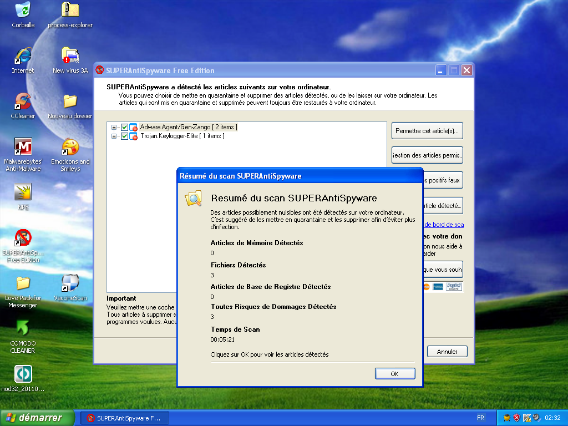Screen dimensions: 568x426
Task: Click the FR language indicator
Action: point(481,418)
